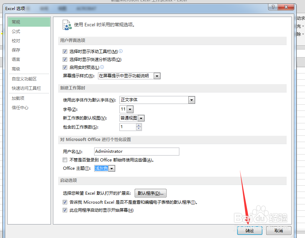Click the 包含的工作表数 number field
The width and height of the screenshot is (305, 238).
coord(128,127)
